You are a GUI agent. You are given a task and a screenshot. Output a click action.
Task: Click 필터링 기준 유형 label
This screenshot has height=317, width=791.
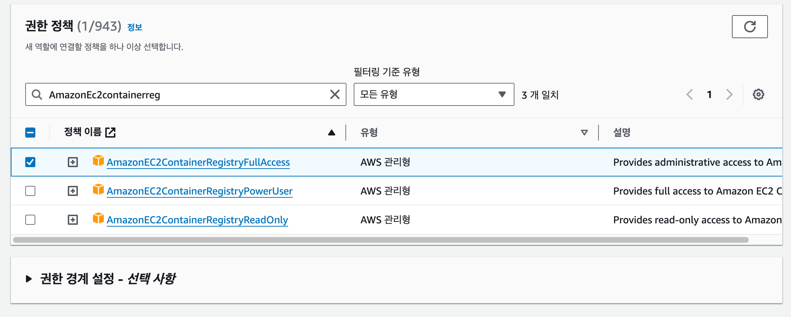pos(387,72)
